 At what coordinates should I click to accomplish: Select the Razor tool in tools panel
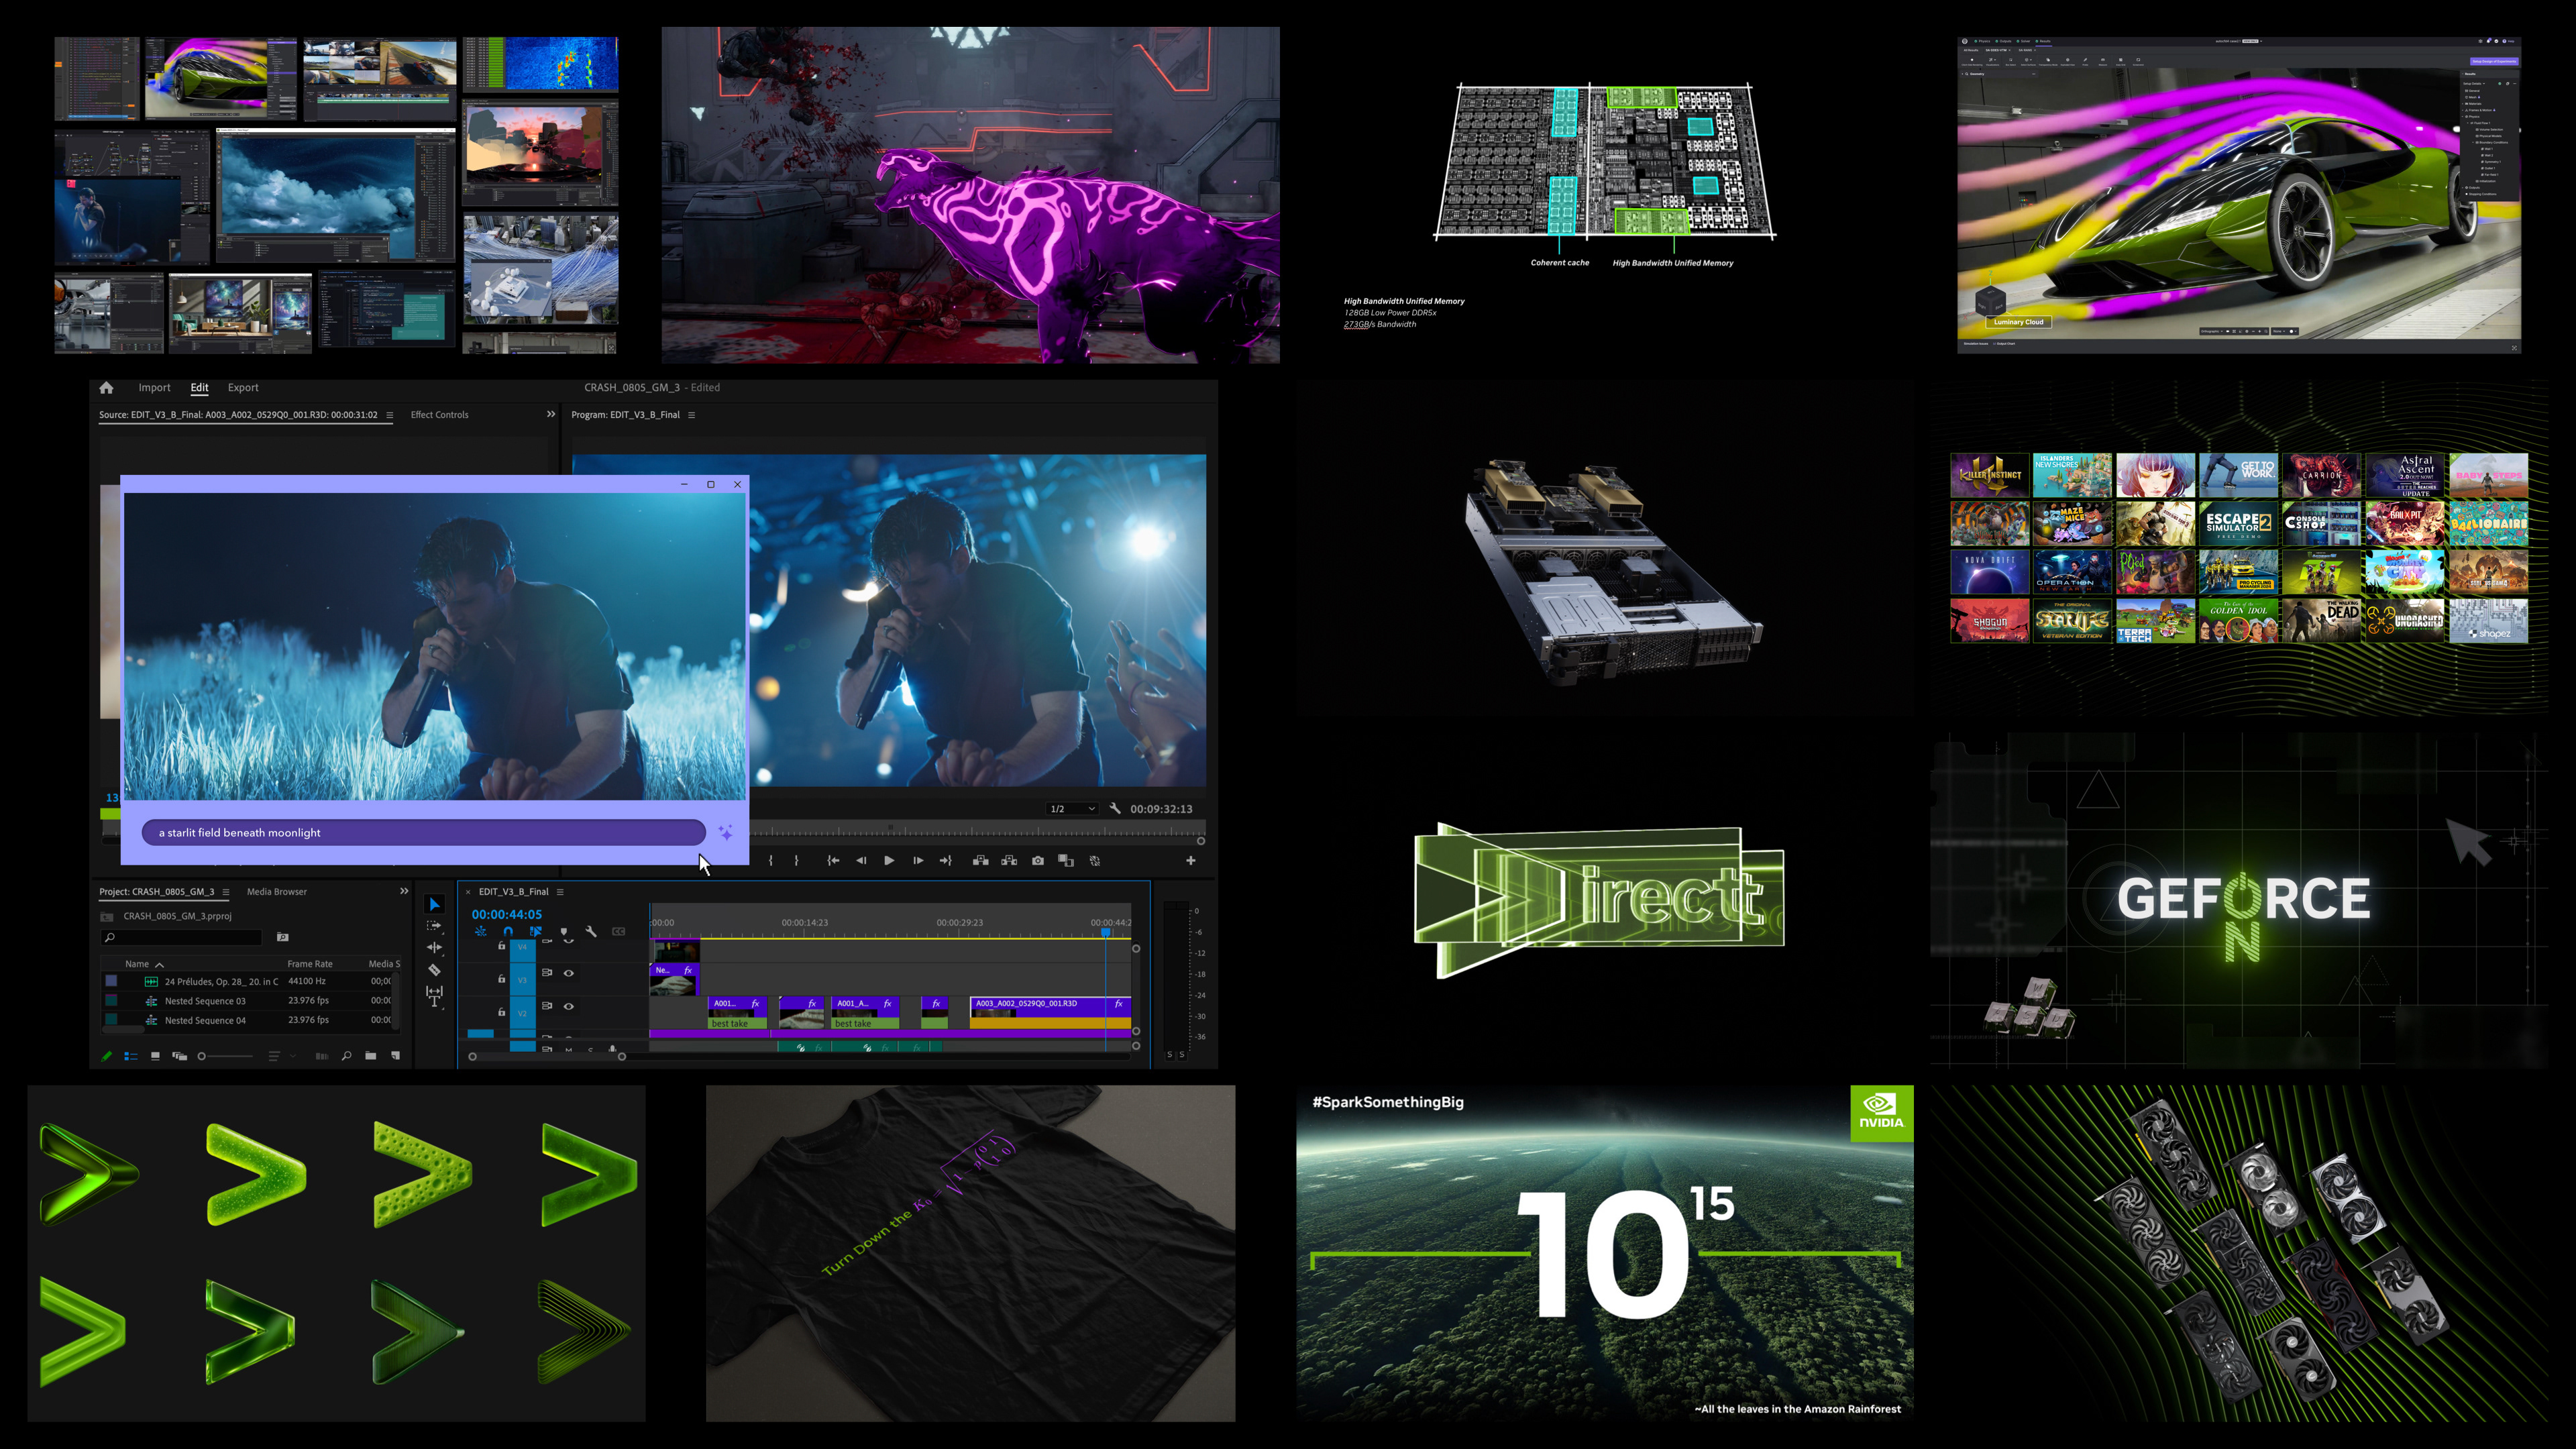pyautogui.click(x=434, y=970)
